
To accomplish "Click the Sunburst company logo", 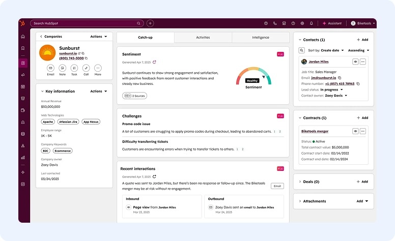I will [47, 53].
